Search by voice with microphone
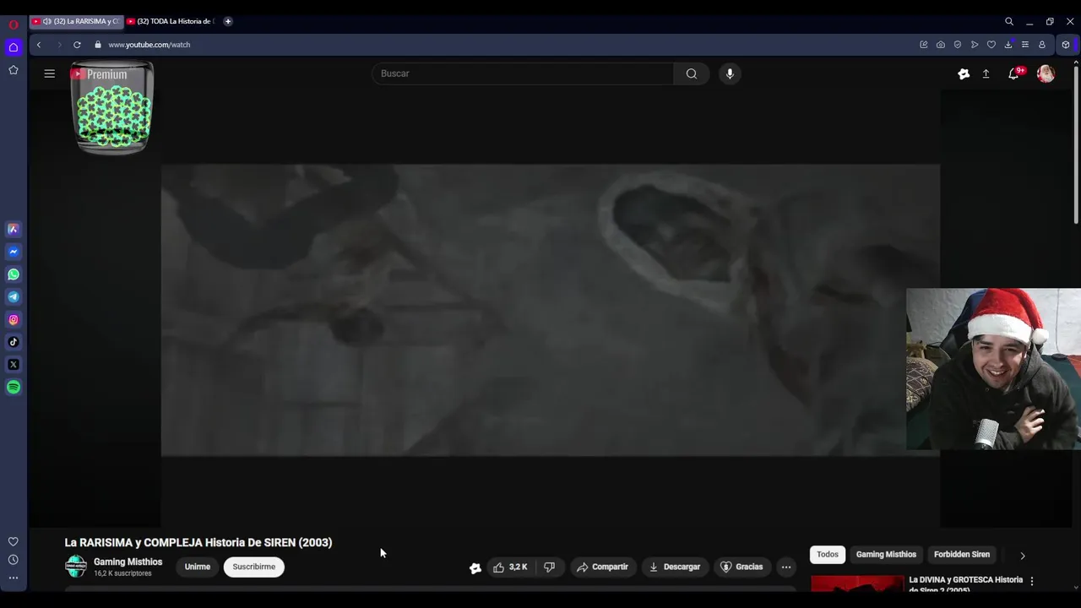 (x=731, y=73)
